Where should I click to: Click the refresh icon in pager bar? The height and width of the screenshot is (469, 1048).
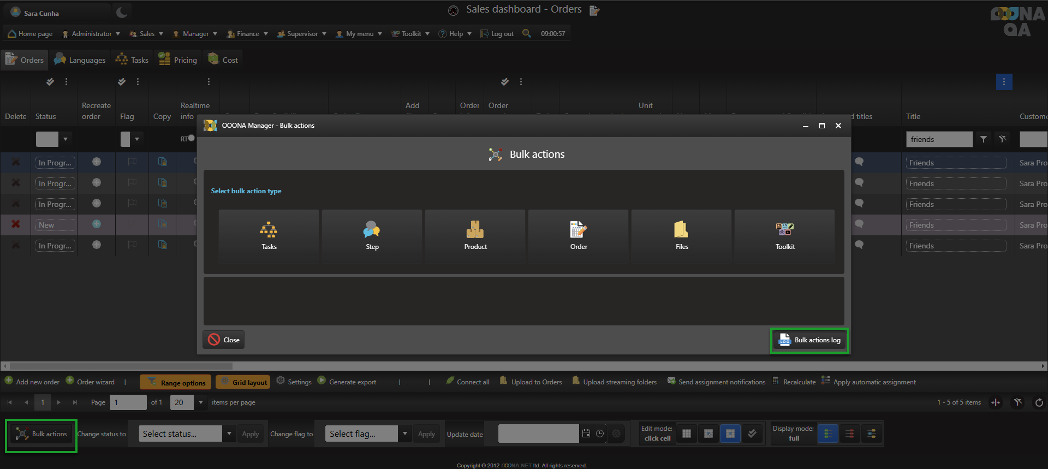pos(1039,402)
